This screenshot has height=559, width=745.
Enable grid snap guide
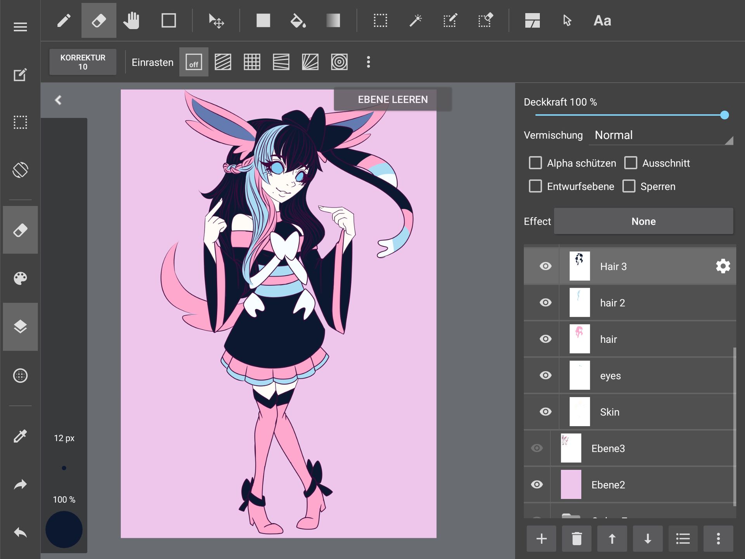252,62
